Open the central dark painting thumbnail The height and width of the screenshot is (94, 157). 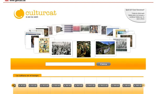[x=84, y=49]
